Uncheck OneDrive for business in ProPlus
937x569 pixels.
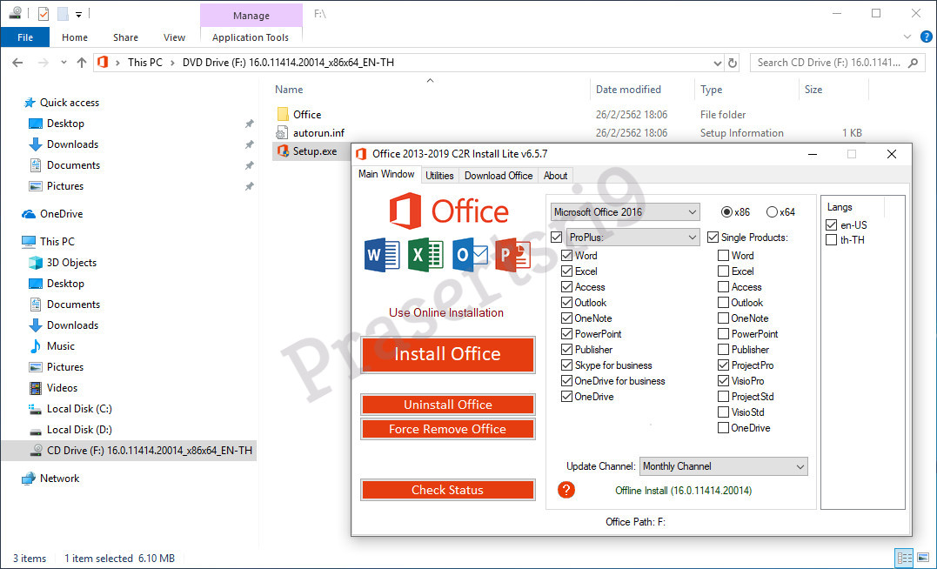(566, 381)
